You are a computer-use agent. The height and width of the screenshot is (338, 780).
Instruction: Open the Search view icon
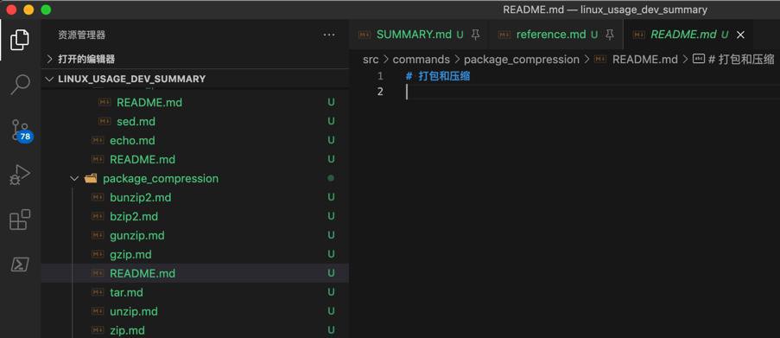coord(20,85)
